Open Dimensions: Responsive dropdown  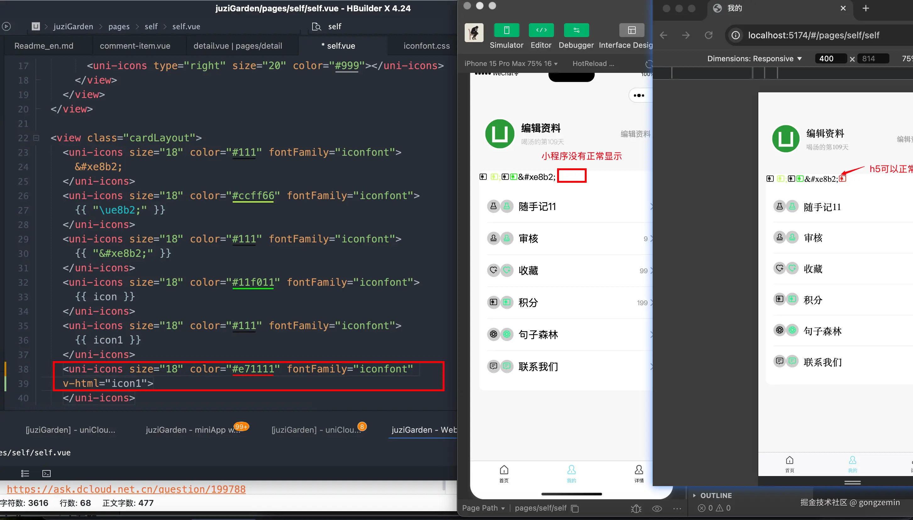click(754, 59)
